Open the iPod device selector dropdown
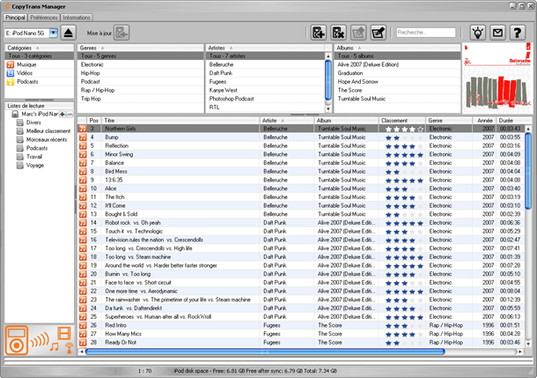 [x=53, y=33]
